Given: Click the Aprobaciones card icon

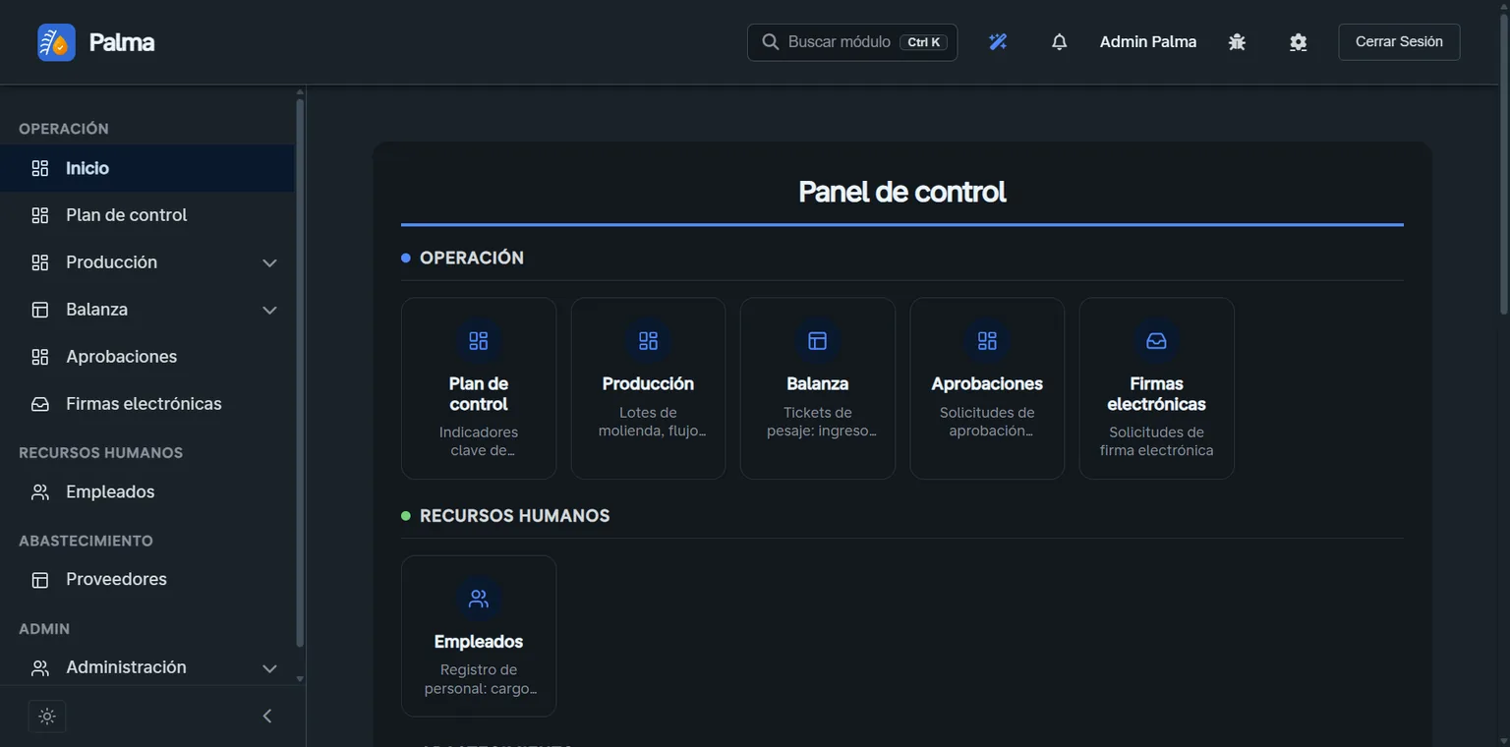Looking at the screenshot, I should (987, 341).
